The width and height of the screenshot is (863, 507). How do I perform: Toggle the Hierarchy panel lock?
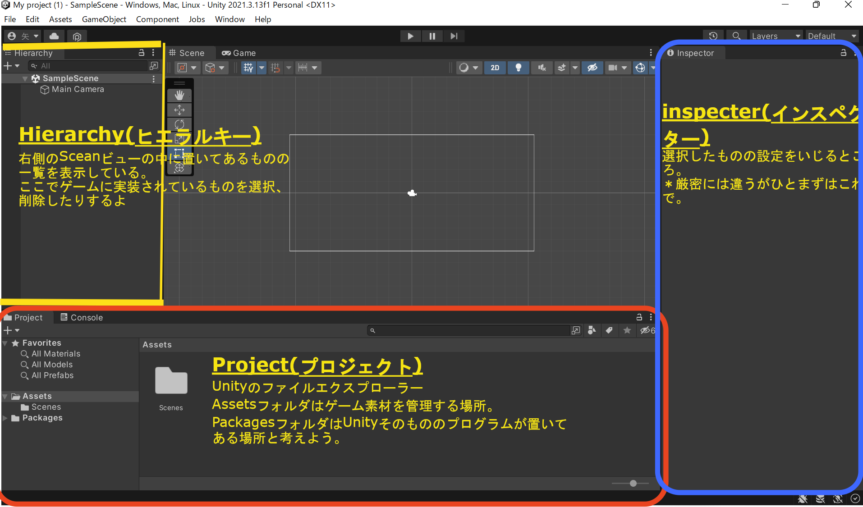141,53
